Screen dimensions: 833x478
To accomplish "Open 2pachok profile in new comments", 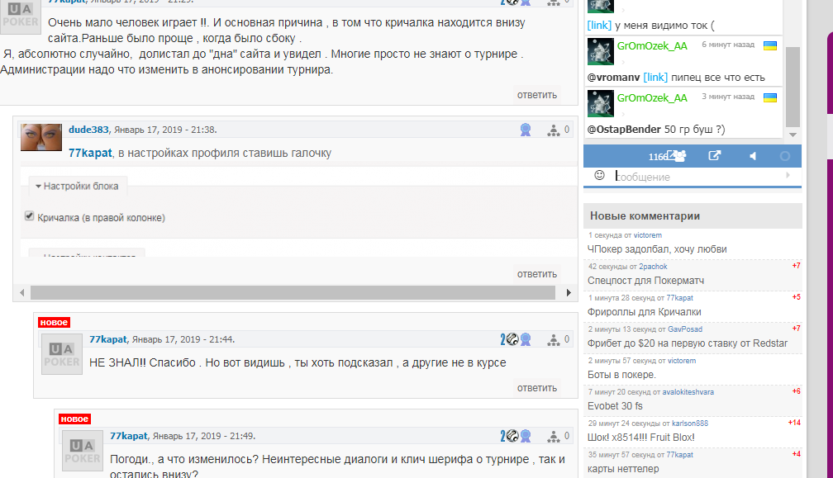I will (653, 267).
